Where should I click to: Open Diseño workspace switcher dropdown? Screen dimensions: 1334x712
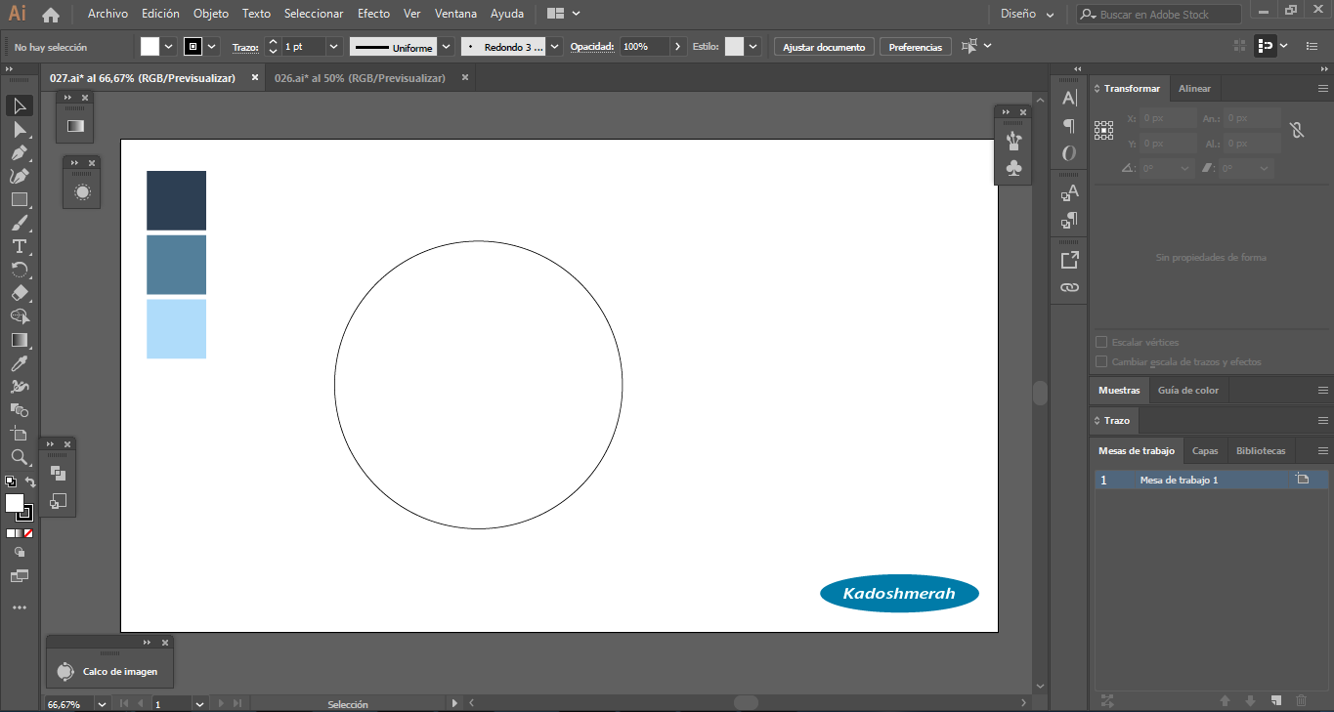pos(1028,15)
